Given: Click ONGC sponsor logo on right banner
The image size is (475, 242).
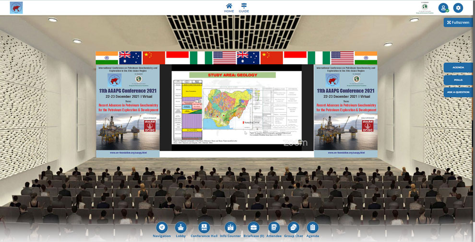Looking at the screenshot, I should (368, 126).
